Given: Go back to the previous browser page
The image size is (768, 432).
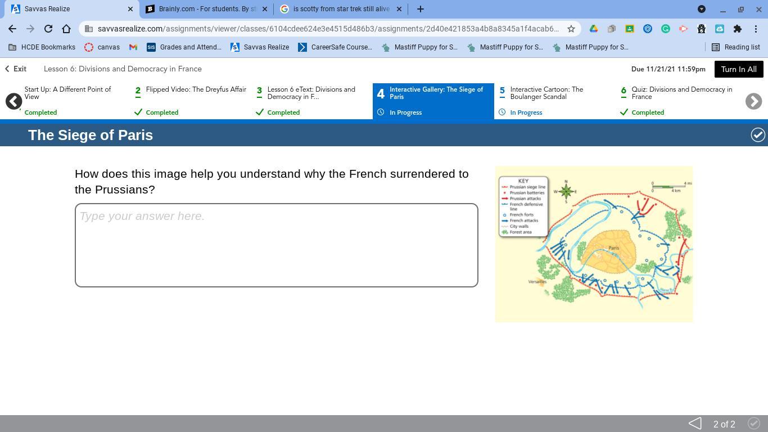Looking at the screenshot, I should (12, 29).
